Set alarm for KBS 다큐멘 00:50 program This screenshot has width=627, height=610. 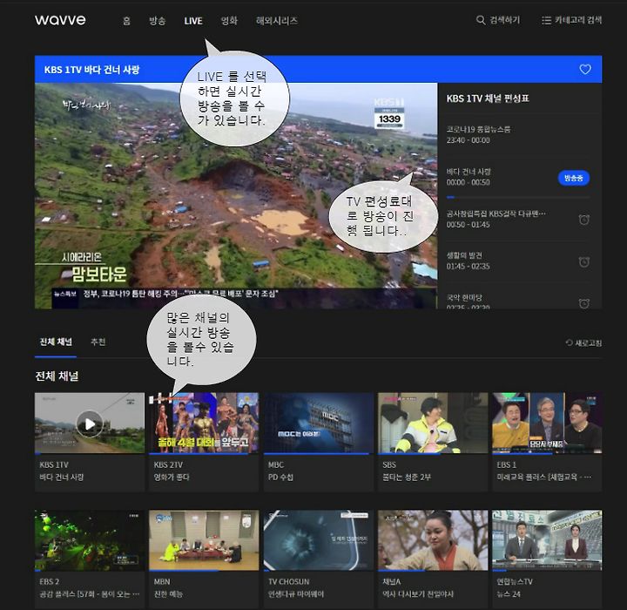[583, 220]
